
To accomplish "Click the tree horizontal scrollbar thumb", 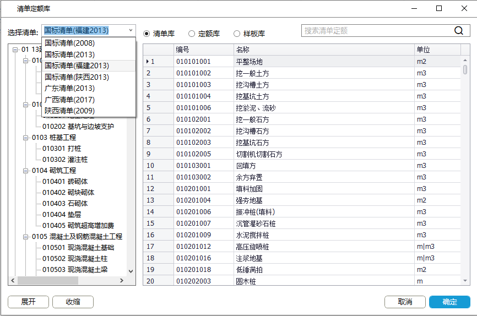I will 48,280.
